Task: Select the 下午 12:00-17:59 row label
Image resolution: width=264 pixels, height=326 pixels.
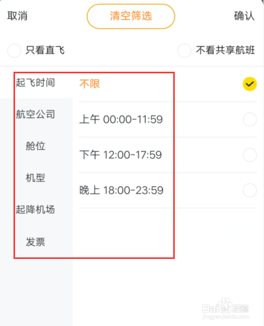Action: click(x=121, y=155)
